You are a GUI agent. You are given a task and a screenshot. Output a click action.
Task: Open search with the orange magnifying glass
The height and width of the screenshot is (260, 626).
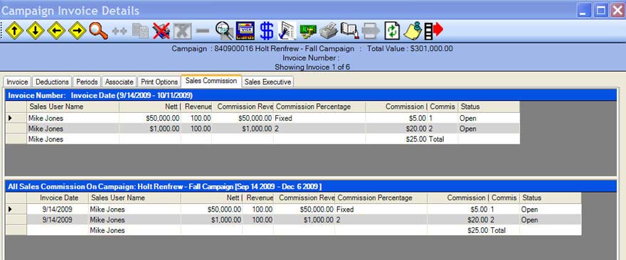click(98, 31)
